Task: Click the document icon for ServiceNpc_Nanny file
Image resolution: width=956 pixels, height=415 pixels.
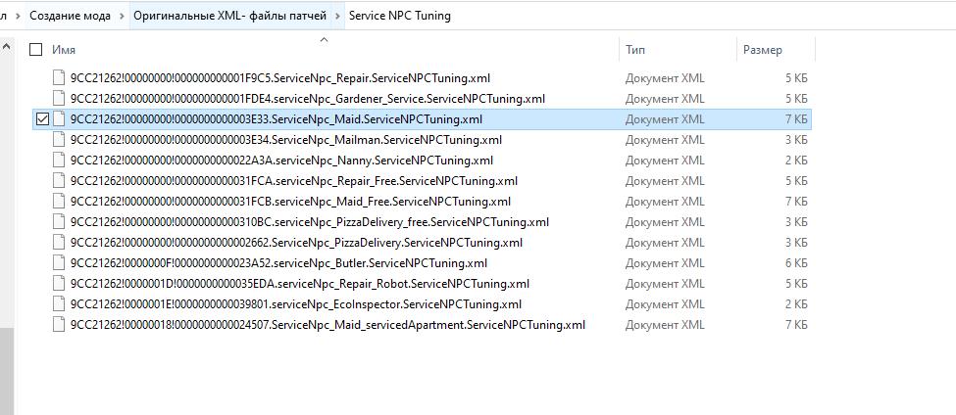Action: pos(60,161)
